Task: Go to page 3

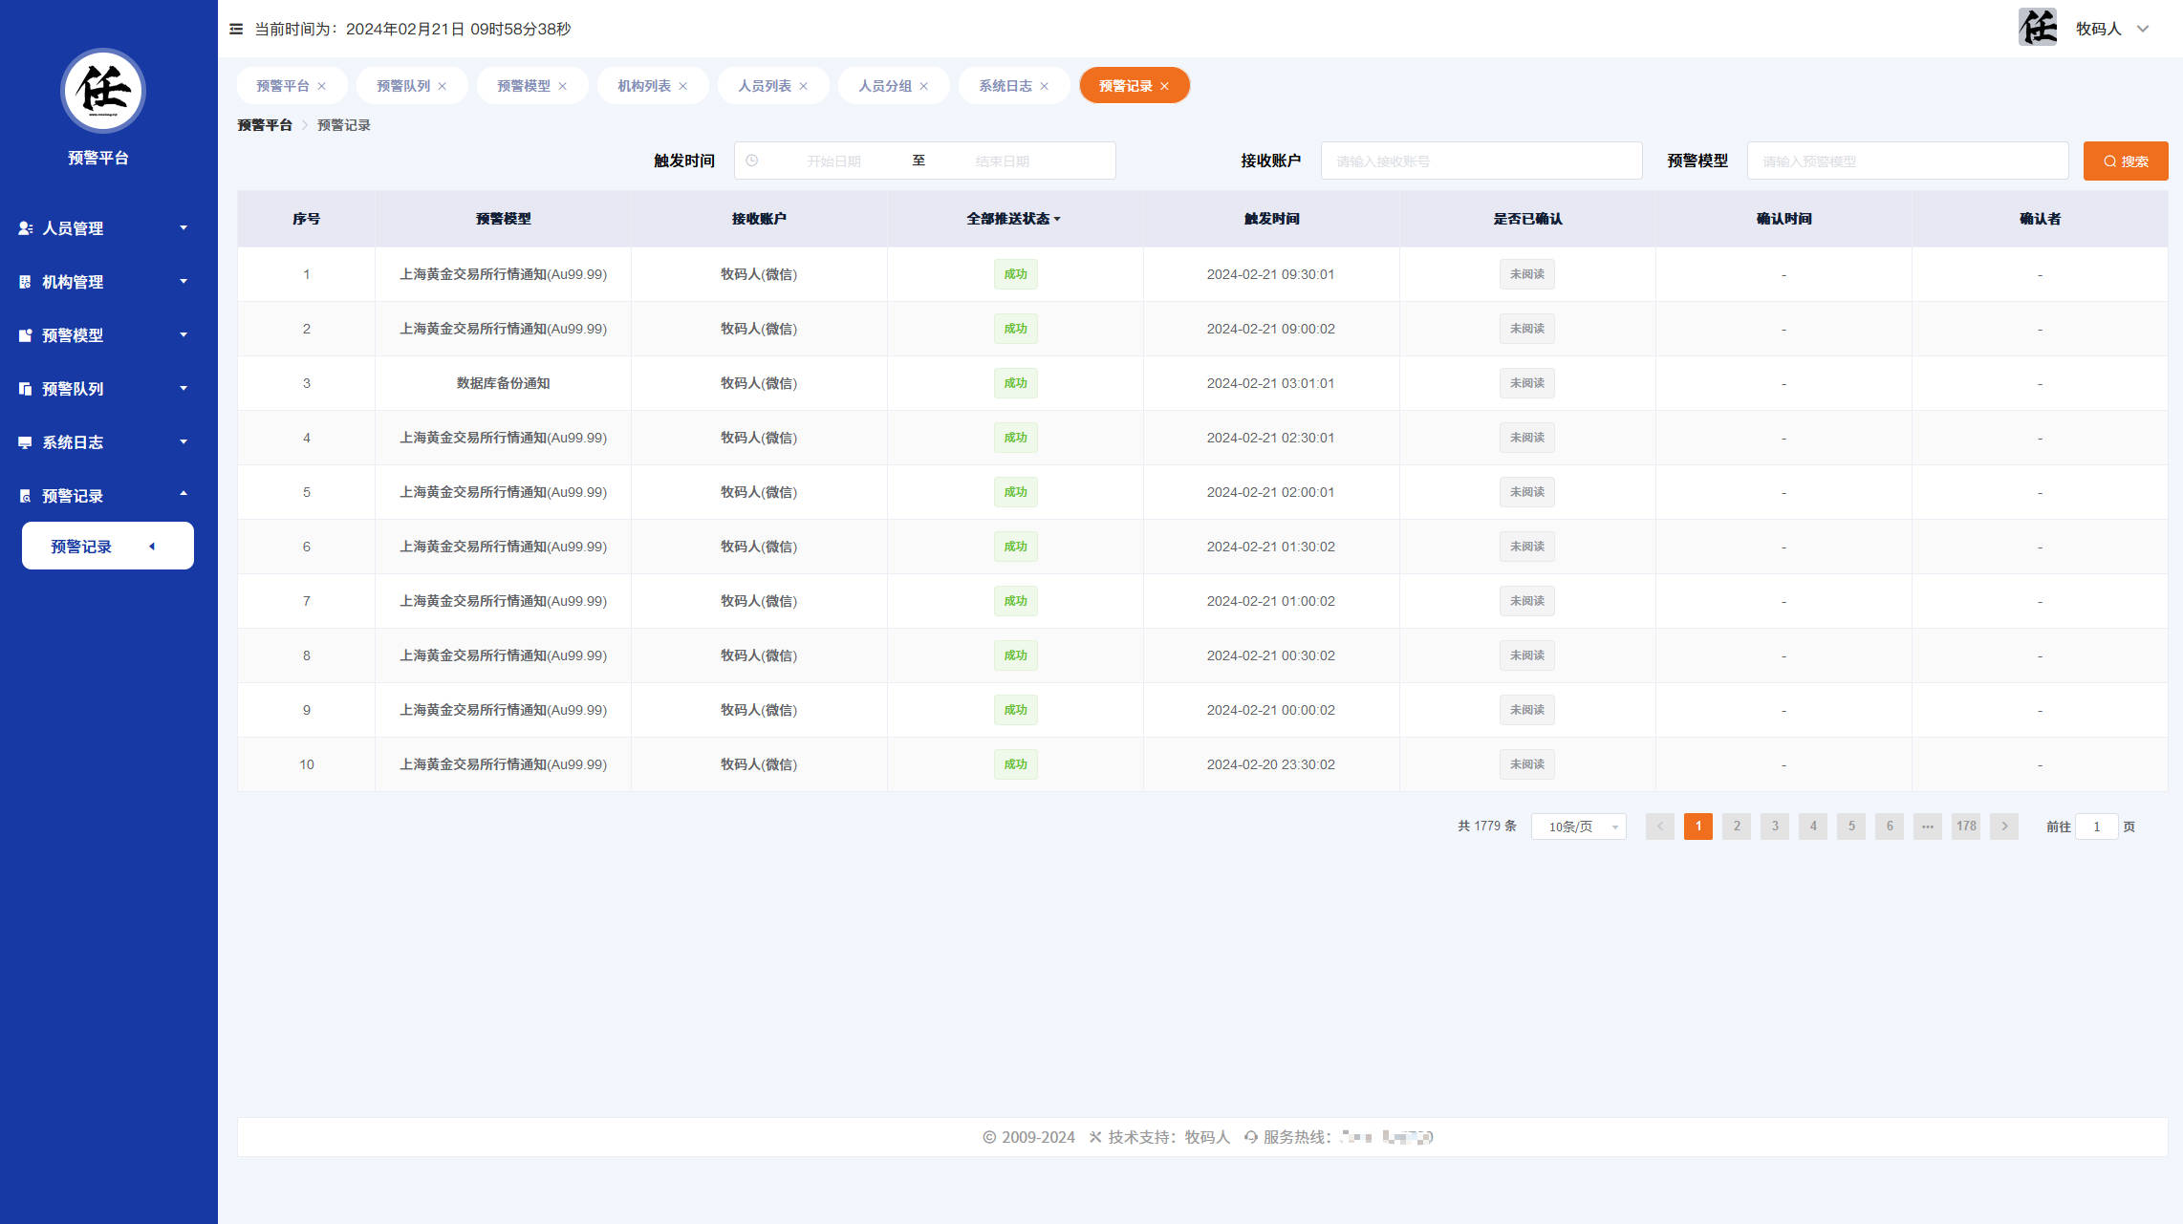Action: (x=1775, y=827)
